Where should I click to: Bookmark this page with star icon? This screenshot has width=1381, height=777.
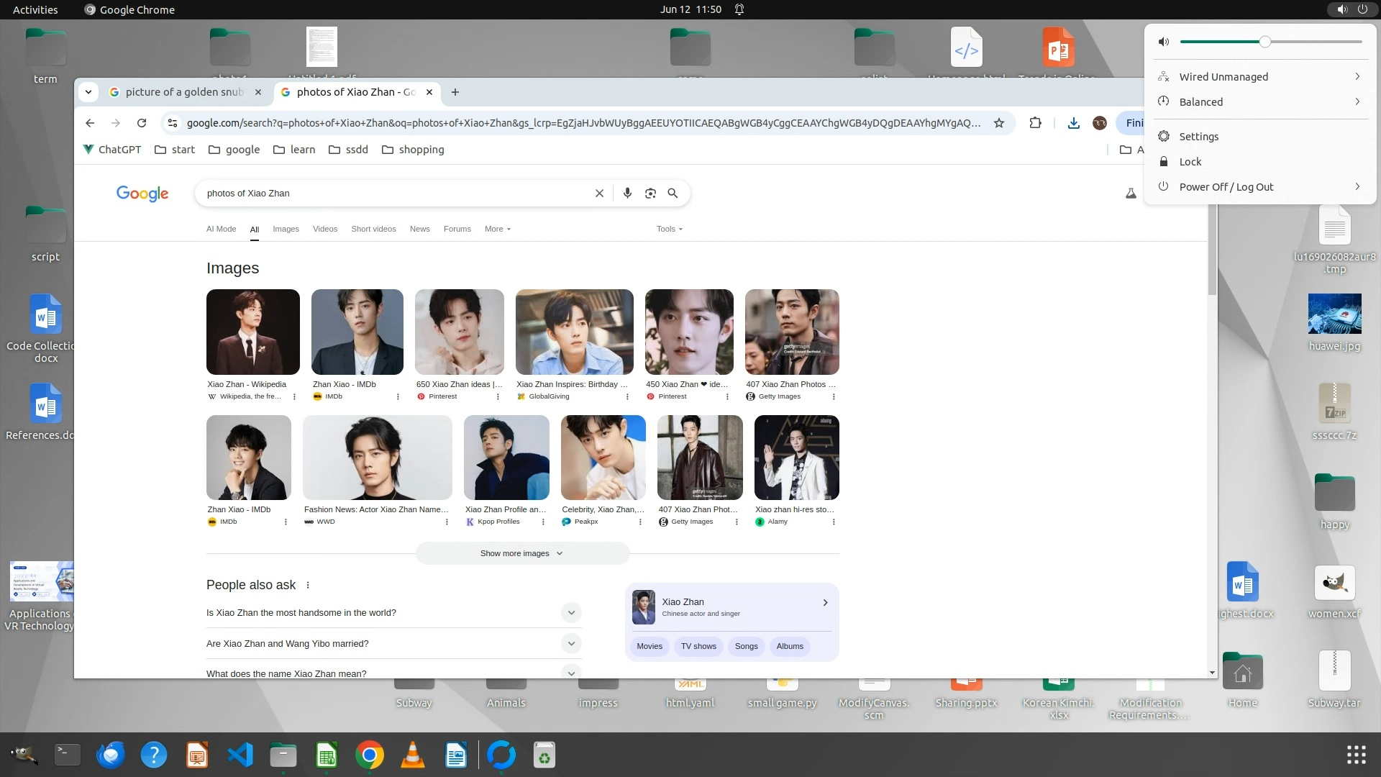tap(999, 123)
